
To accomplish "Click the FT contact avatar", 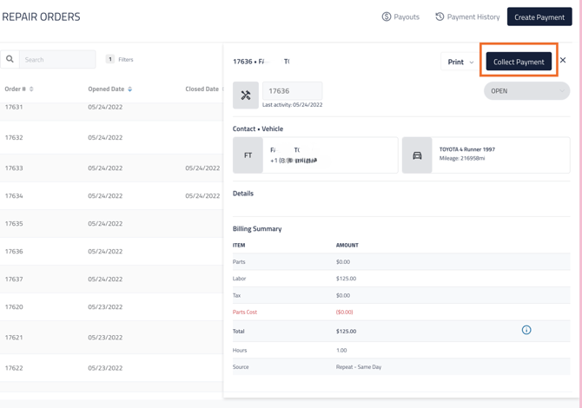I will point(248,155).
